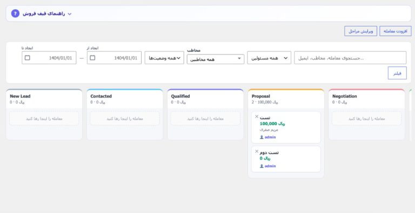Click the ایجاد تا date field
This screenshot has width=415, height=213.
(49, 58)
